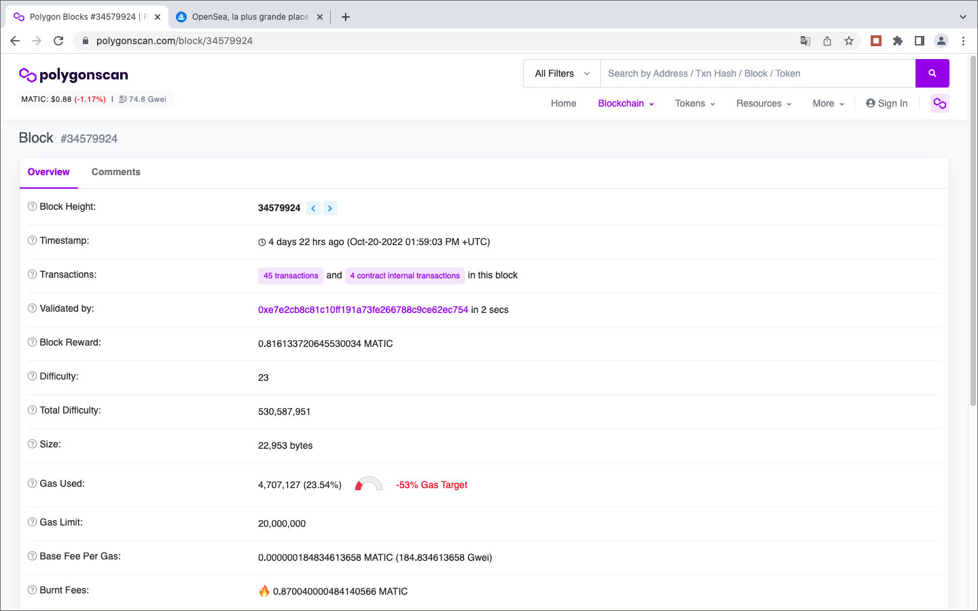The image size is (978, 611).
Task: Open the browser extensions puzzle icon
Action: (898, 41)
